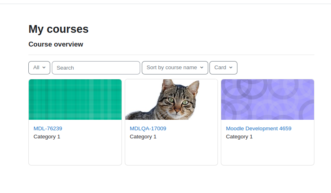The width and height of the screenshot is (331, 193).
Task: Open the Moodle Development 4659 course link
Action: [258, 128]
